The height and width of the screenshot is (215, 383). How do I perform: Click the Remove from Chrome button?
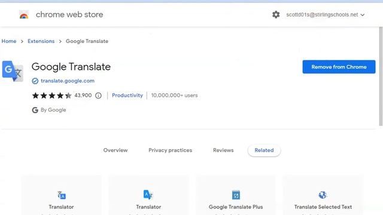coord(339,67)
